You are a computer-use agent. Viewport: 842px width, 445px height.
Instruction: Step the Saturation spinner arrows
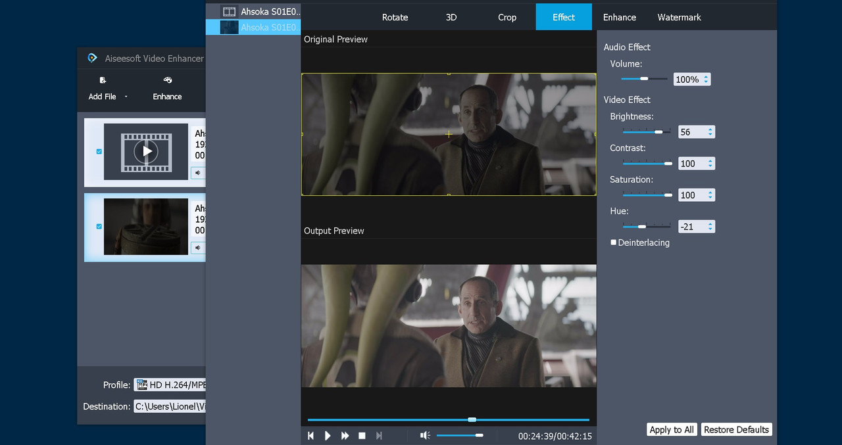[x=710, y=195]
